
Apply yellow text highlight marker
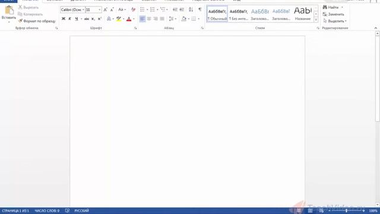(119, 18)
